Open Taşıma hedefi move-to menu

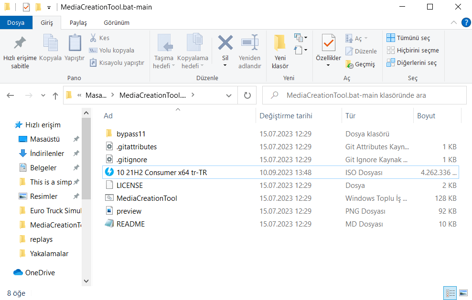point(164,52)
